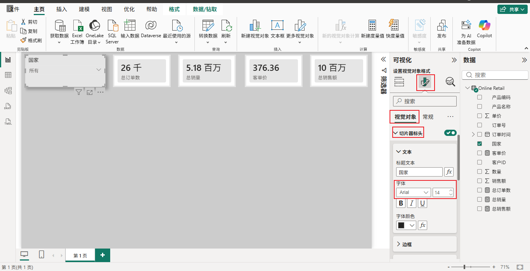The image size is (530, 271).
Task: Check the 总销售额 measure checkbox
Action: pyautogui.click(x=480, y=209)
